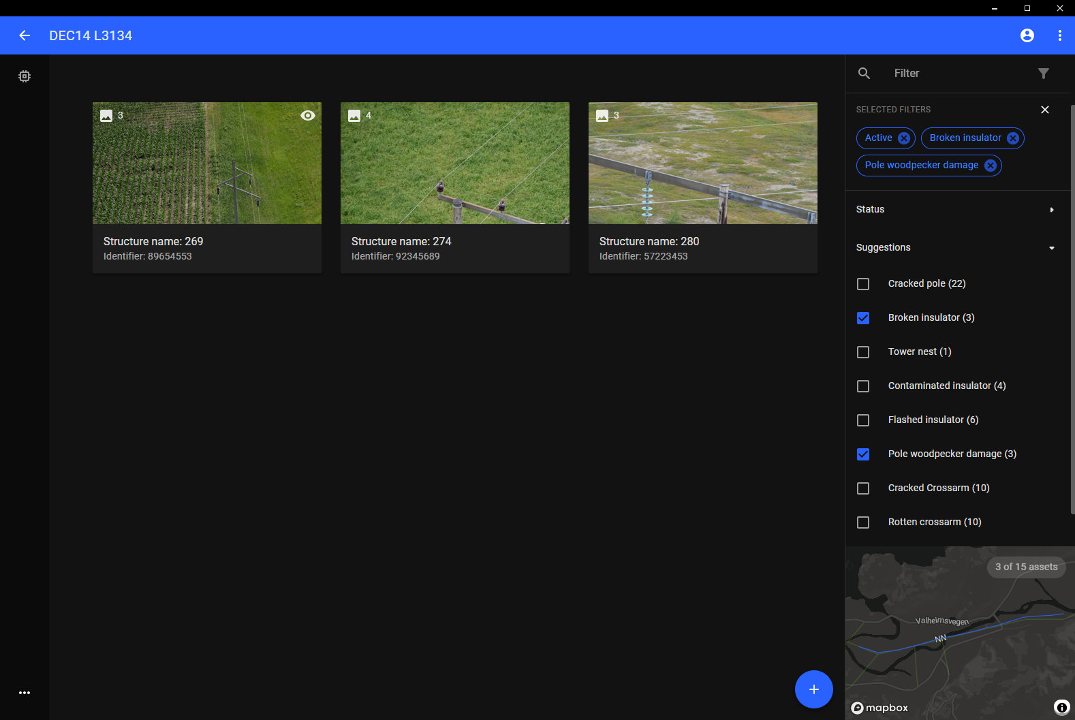
Task: Click the 'Flashed insulator (6)' label
Action: coord(933,420)
